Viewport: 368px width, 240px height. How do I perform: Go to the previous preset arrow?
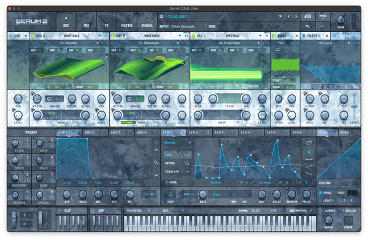point(288,16)
